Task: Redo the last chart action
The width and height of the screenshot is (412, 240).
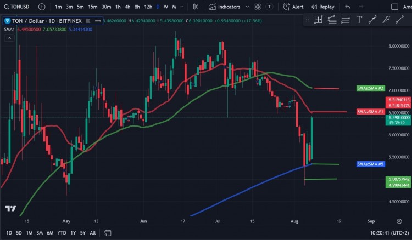Action: tap(361, 7)
